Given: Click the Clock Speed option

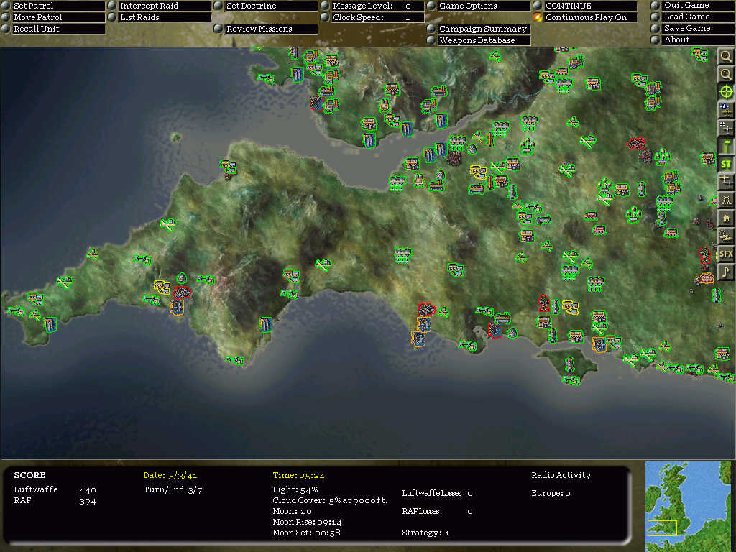Looking at the screenshot, I should (372, 17).
